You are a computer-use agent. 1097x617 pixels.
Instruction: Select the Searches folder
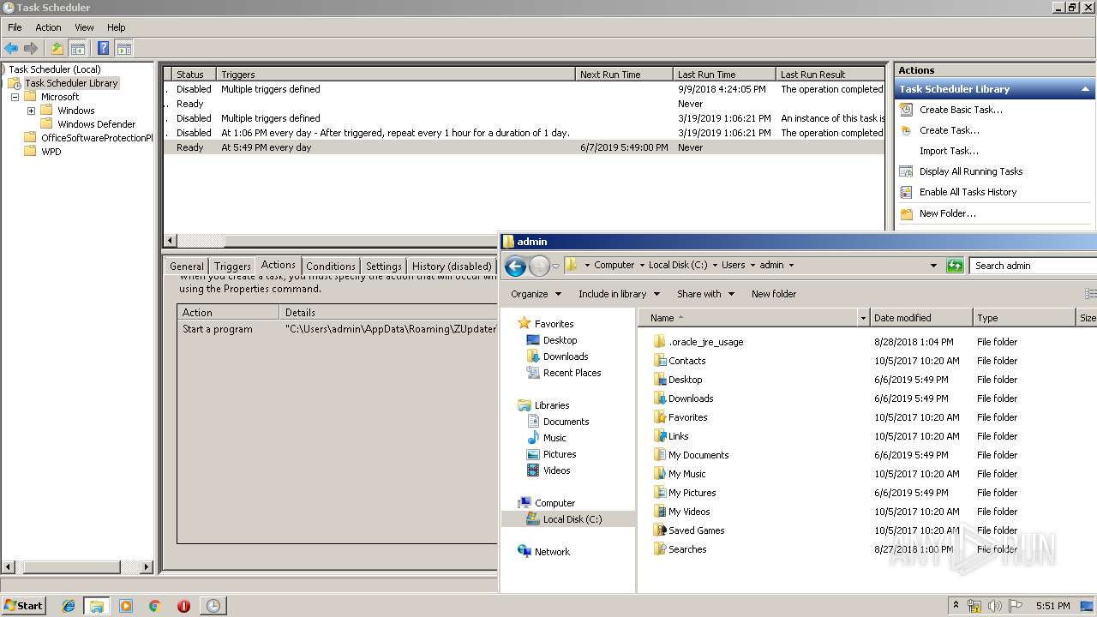tap(680, 549)
